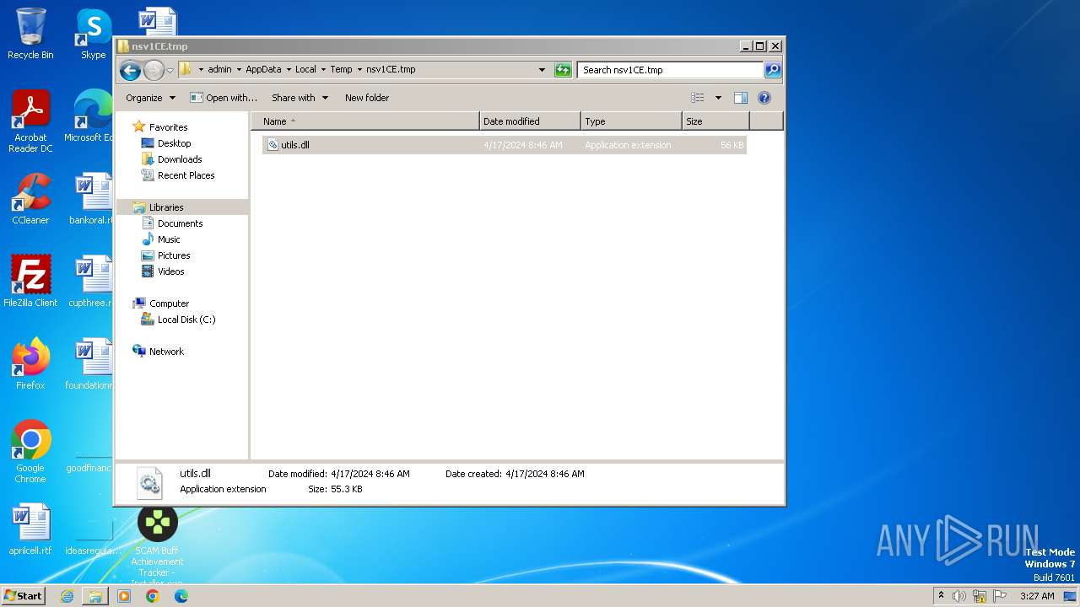Select Acrobat Reader DC desktop icon
This screenshot has height=607, width=1080.
pyautogui.click(x=30, y=121)
